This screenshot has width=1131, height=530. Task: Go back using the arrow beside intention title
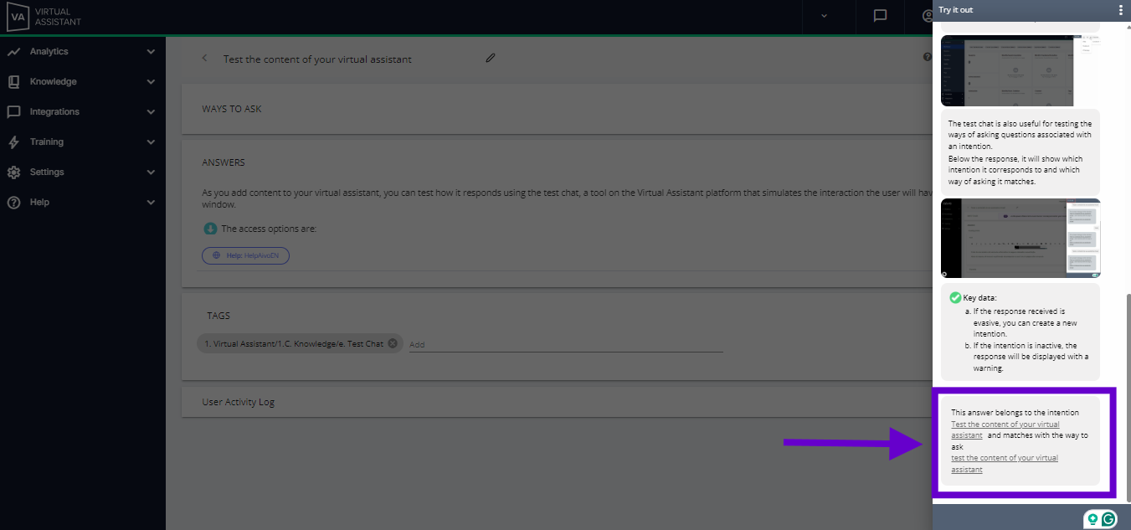point(204,58)
